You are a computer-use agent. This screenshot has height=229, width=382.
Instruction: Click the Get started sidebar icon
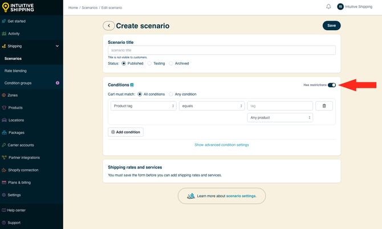click(x=3, y=21)
